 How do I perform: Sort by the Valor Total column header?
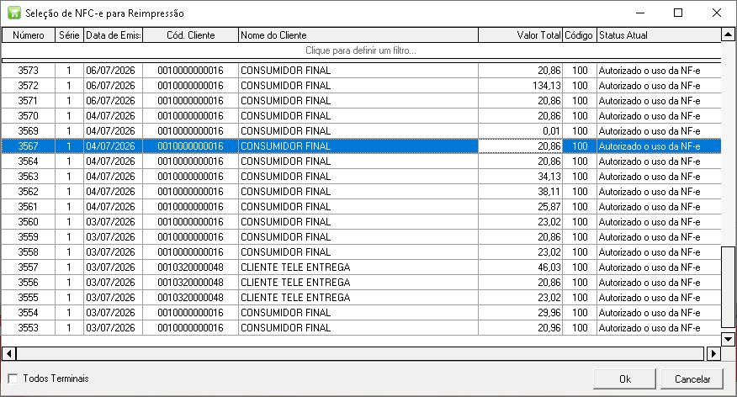[520, 35]
